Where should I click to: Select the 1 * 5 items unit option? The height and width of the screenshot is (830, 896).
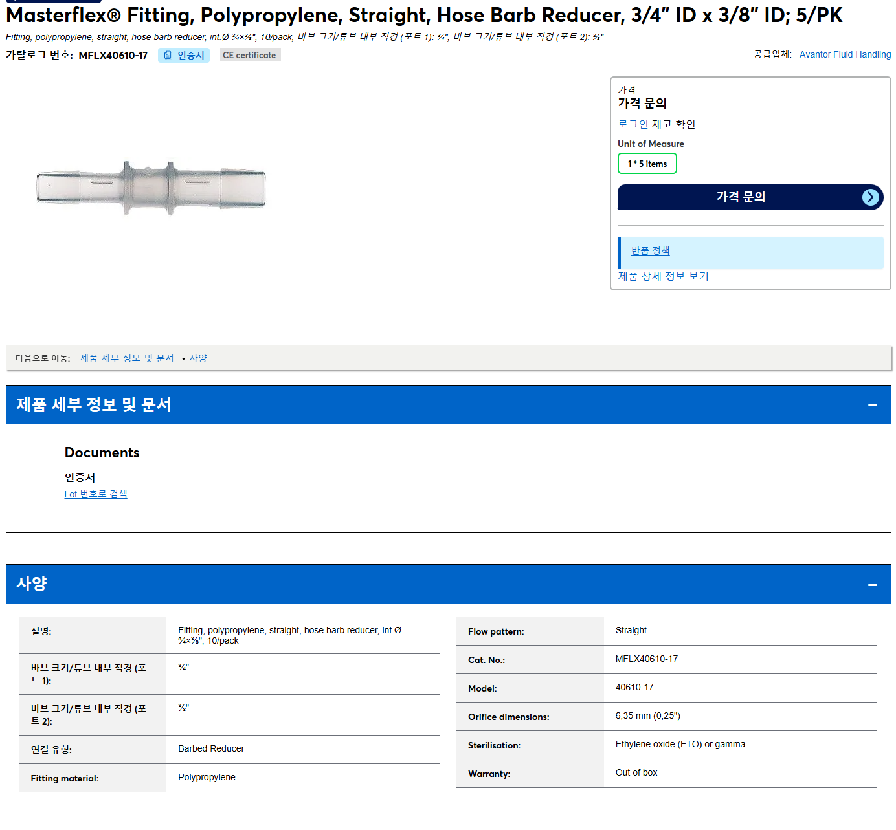click(647, 164)
